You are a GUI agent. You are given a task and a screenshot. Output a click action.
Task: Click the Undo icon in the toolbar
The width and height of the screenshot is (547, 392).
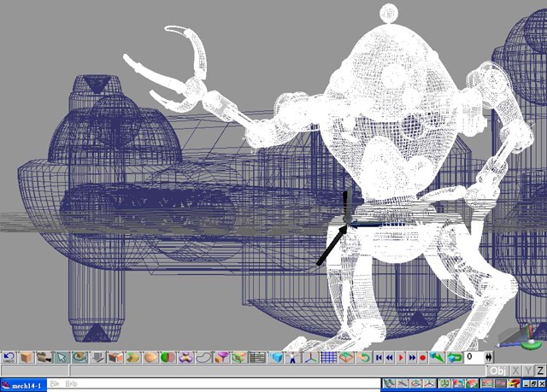9,357
